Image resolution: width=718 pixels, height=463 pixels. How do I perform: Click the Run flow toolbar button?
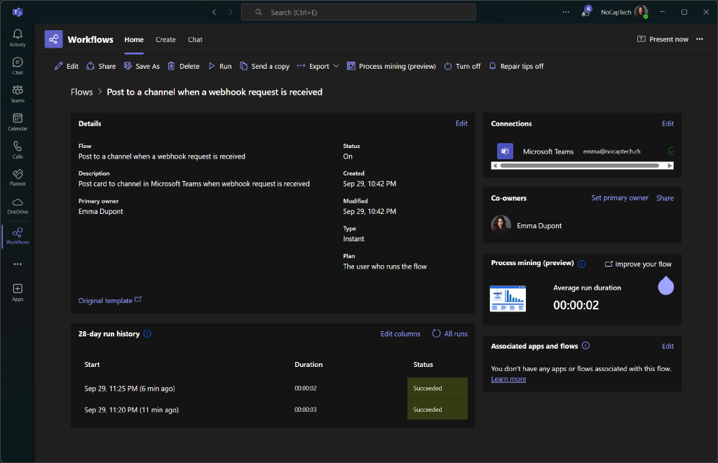tap(219, 66)
